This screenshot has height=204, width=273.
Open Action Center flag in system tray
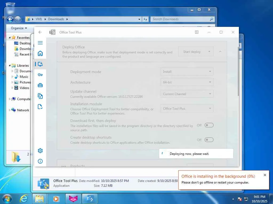[x=240, y=199]
